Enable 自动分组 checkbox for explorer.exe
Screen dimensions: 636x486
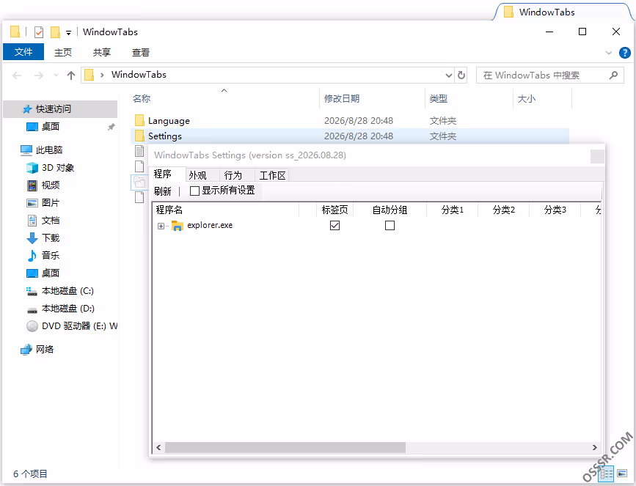point(390,225)
